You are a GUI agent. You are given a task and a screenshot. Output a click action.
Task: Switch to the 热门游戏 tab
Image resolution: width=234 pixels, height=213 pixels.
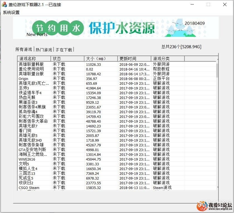[44, 50]
